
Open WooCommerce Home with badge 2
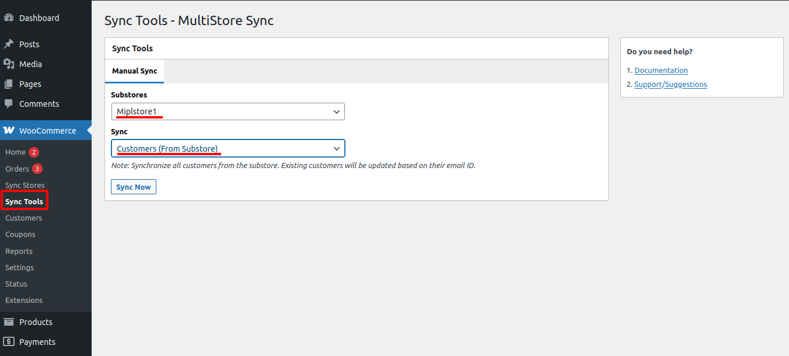(16, 152)
